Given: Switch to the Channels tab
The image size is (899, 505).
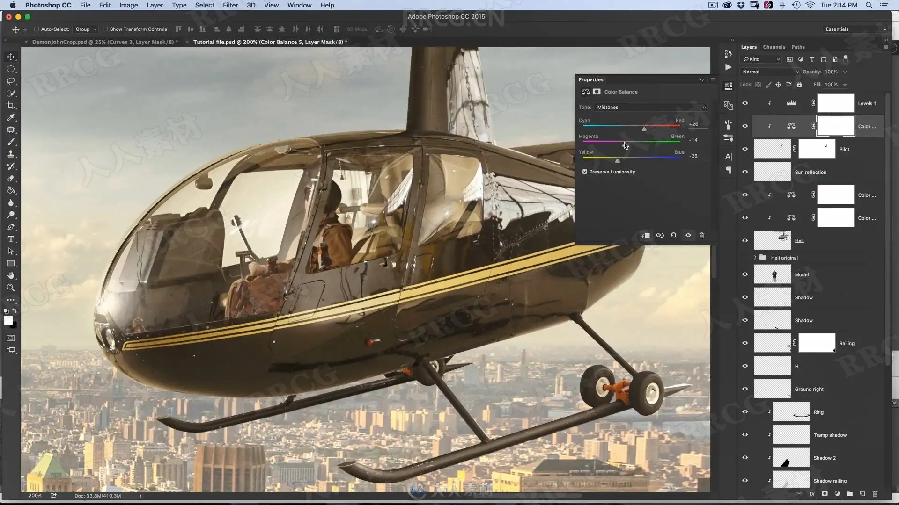Looking at the screenshot, I should (774, 47).
